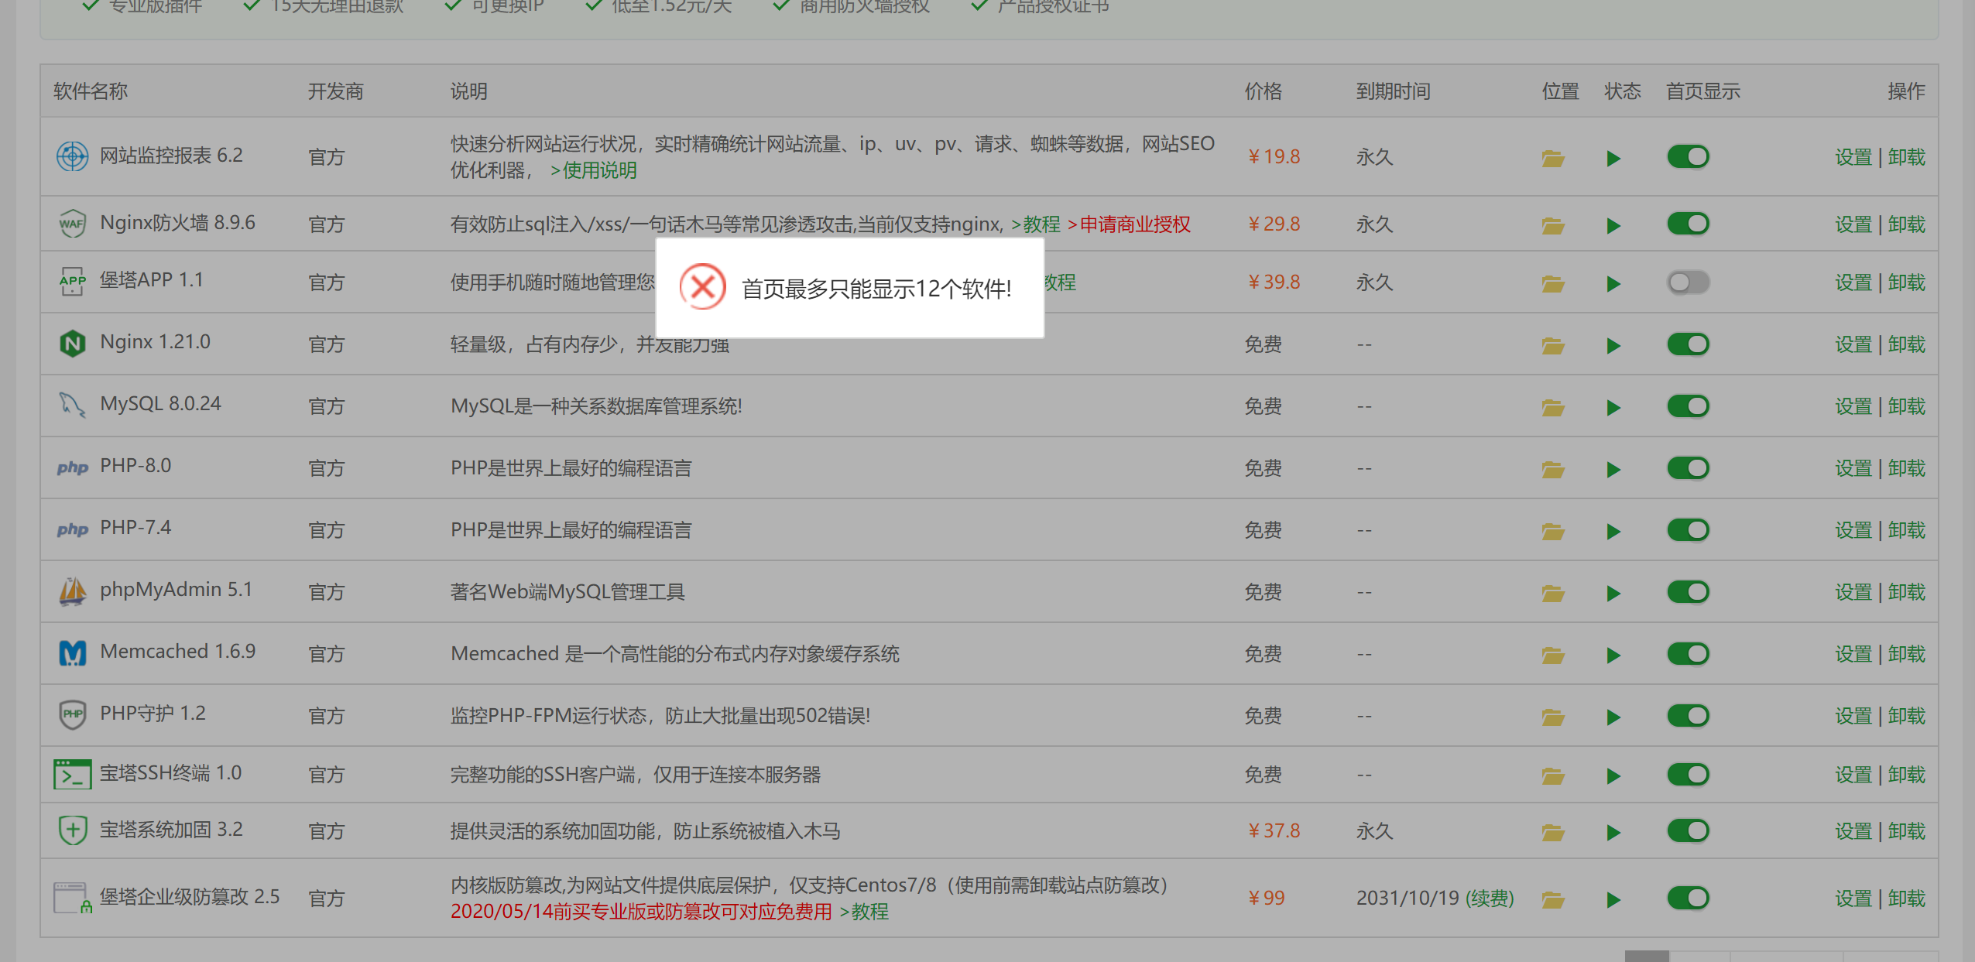Open 教程 link for 堡塔企业级防篡改
Viewport: 1975px width, 962px height.
click(863, 912)
